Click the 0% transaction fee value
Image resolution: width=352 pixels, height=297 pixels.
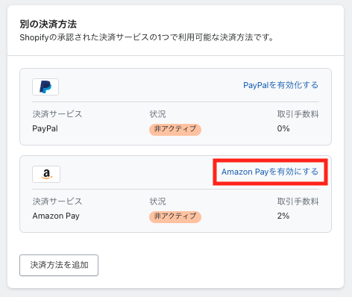point(283,128)
